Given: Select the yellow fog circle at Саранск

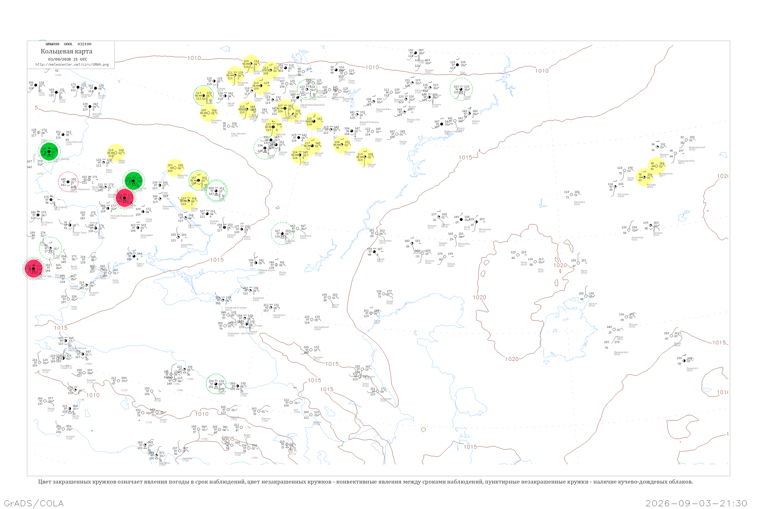Looking at the screenshot, I should click(365, 157).
